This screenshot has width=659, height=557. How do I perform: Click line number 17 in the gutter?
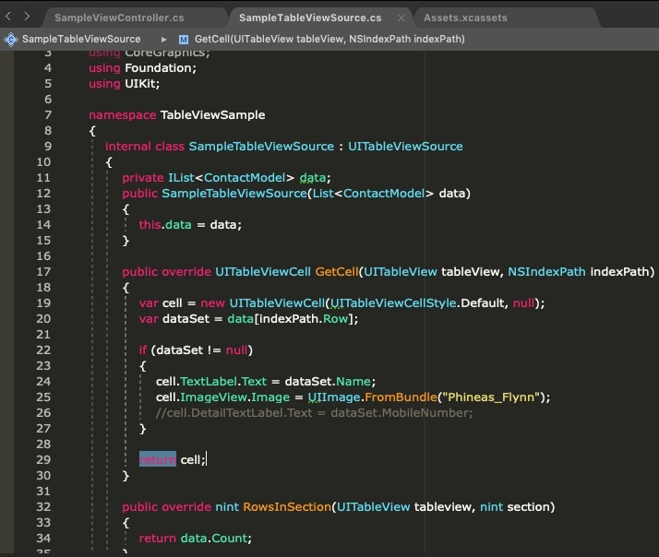pos(45,272)
